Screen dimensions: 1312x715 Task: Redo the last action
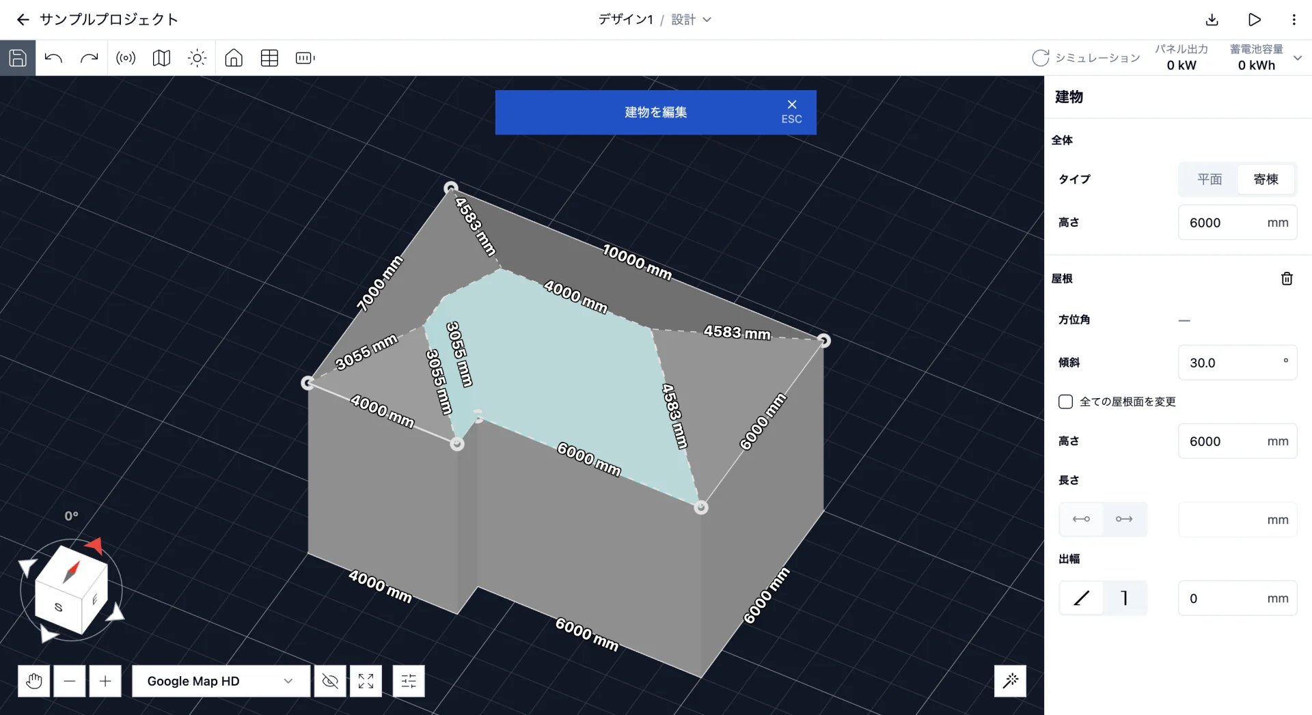click(89, 58)
